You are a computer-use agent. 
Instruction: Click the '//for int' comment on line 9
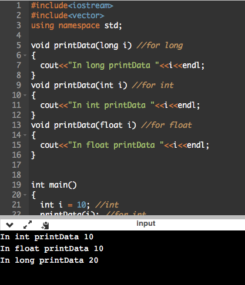coord(153,85)
